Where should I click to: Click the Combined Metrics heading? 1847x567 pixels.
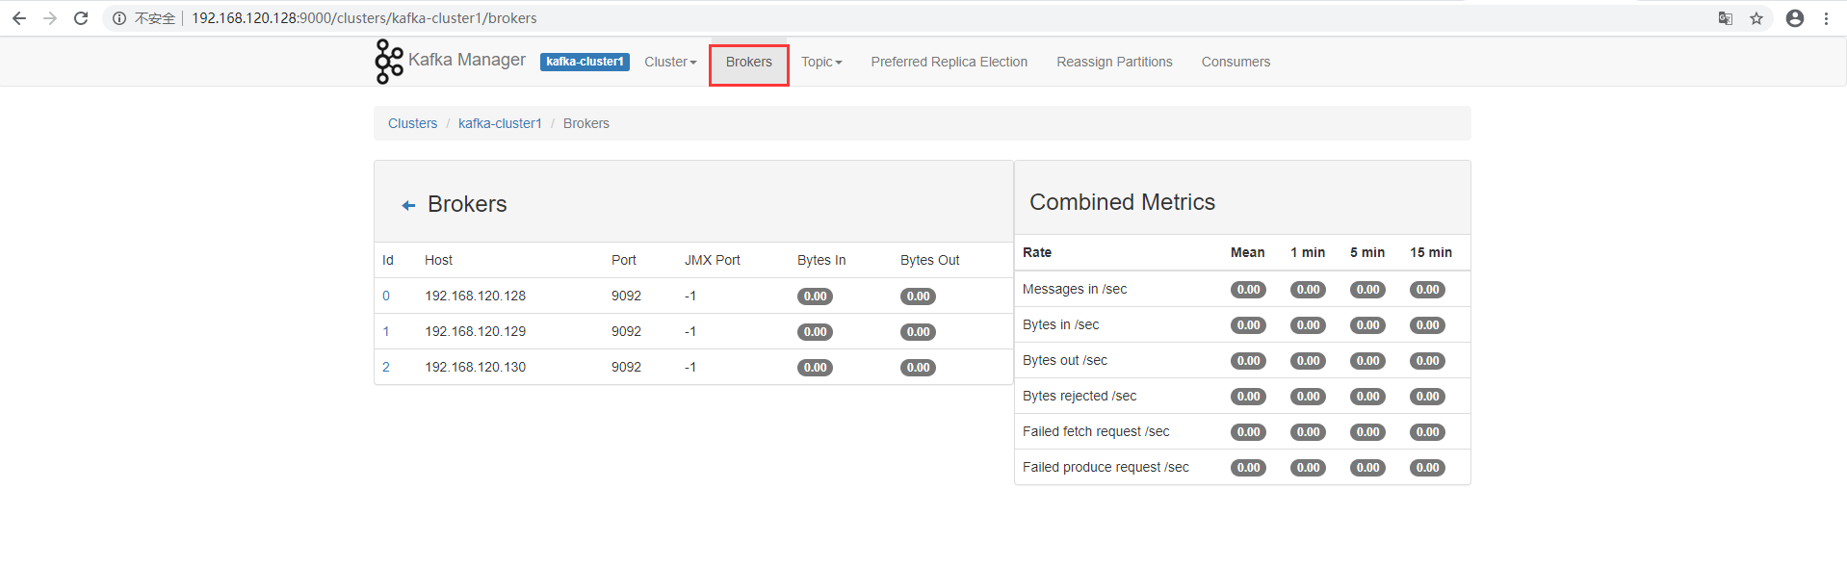[x=1123, y=202]
